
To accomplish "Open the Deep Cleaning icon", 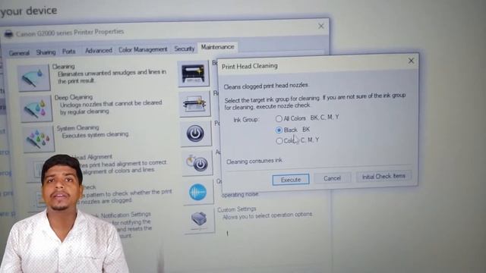I will 36,108.
